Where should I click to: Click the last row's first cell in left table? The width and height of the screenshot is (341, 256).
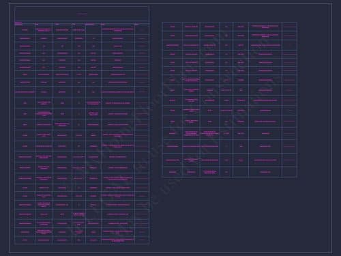[25, 240]
